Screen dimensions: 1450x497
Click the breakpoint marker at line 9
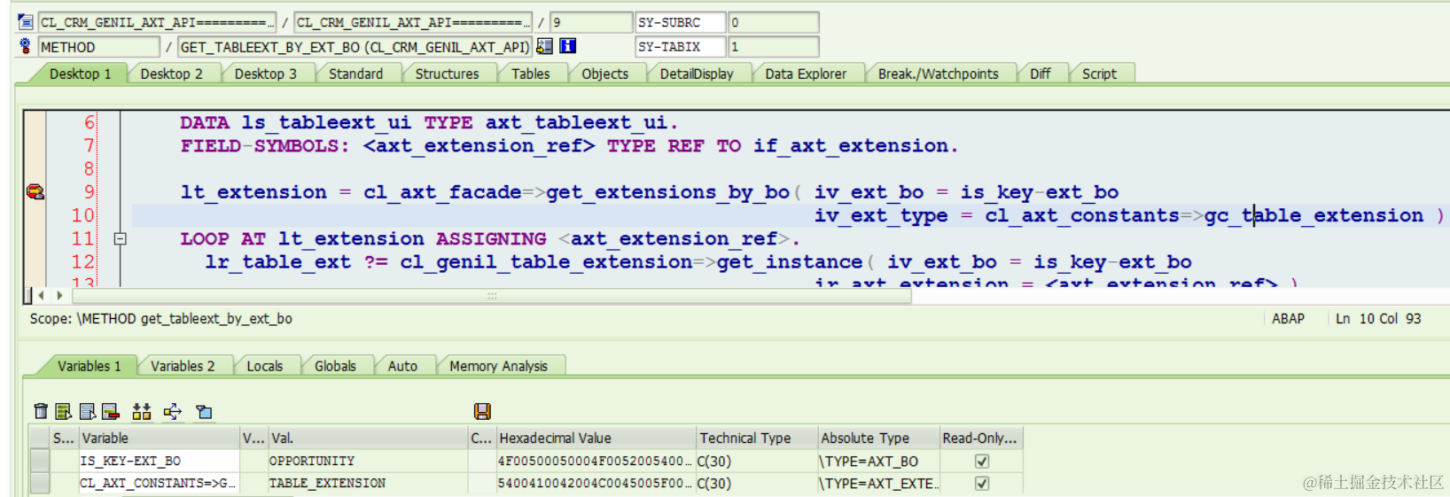[x=35, y=191]
